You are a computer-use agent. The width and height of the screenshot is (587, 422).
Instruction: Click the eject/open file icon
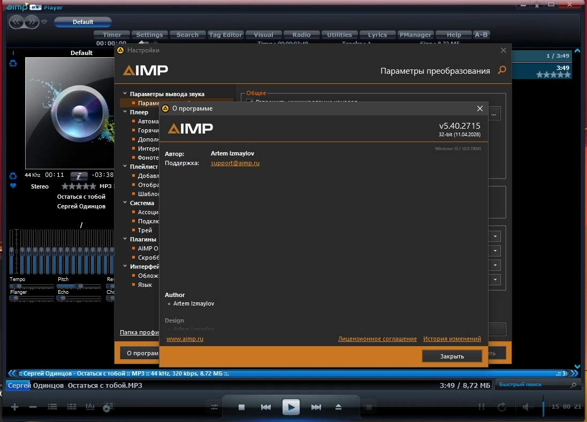pos(338,407)
